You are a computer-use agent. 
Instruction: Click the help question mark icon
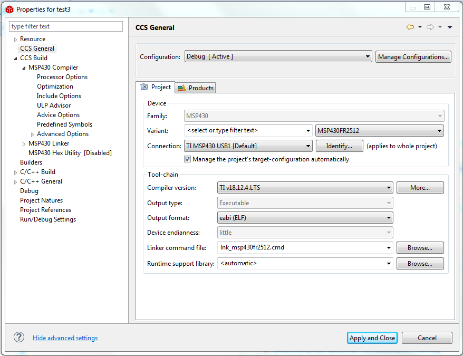coord(19,338)
